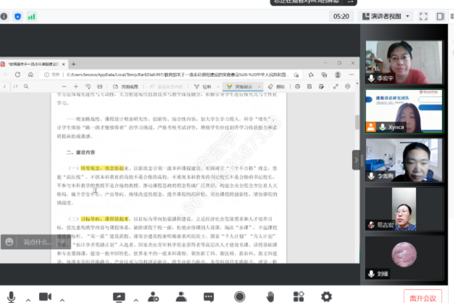Image resolution: width=454 pixels, height=303 pixels.
Task: Mute the microphone in meeting toolbar
Action: (x=11, y=297)
